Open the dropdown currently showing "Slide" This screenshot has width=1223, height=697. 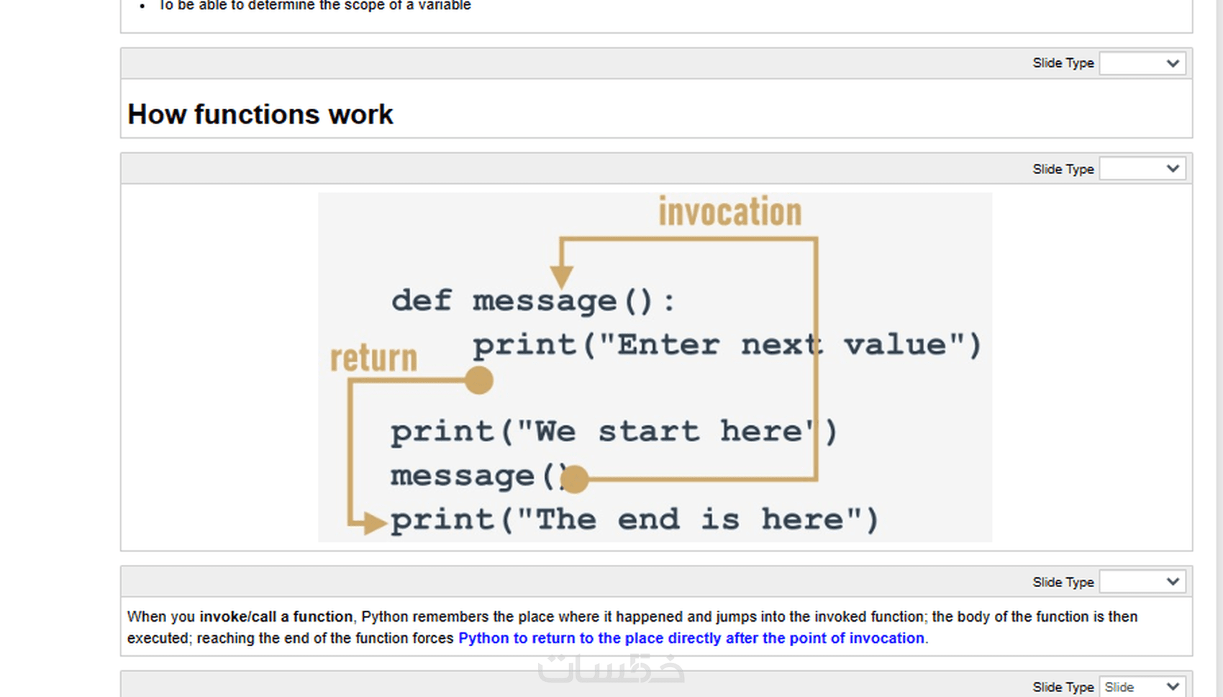(1142, 687)
